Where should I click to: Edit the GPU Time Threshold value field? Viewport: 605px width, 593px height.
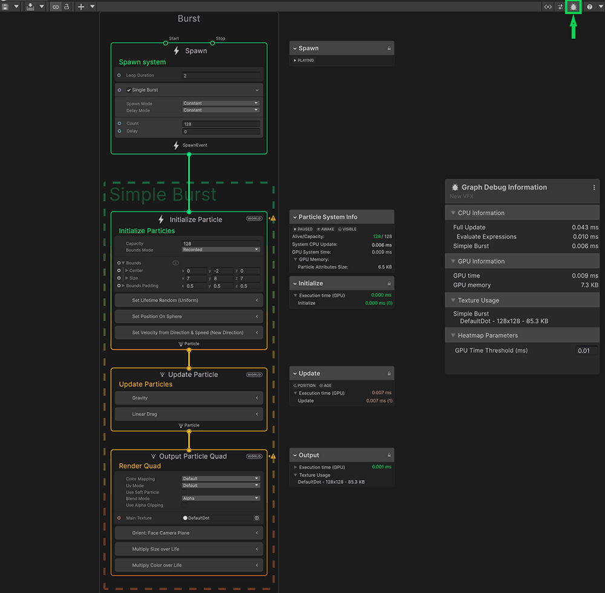(x=584, y=350)
